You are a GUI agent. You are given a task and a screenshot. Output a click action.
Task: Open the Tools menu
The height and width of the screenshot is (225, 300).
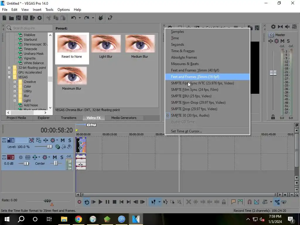(49, 10)
